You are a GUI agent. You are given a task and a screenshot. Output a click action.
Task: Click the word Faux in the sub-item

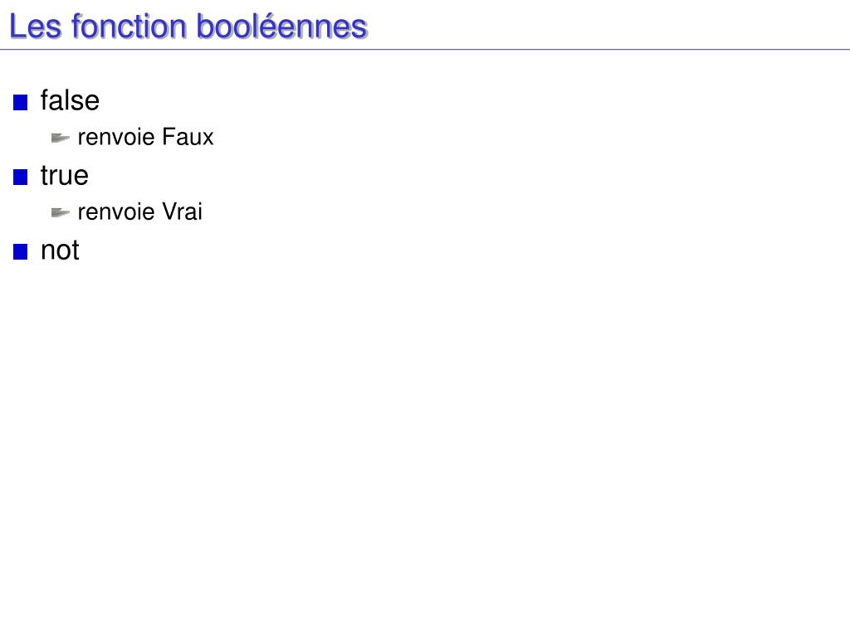click(188, 137)
